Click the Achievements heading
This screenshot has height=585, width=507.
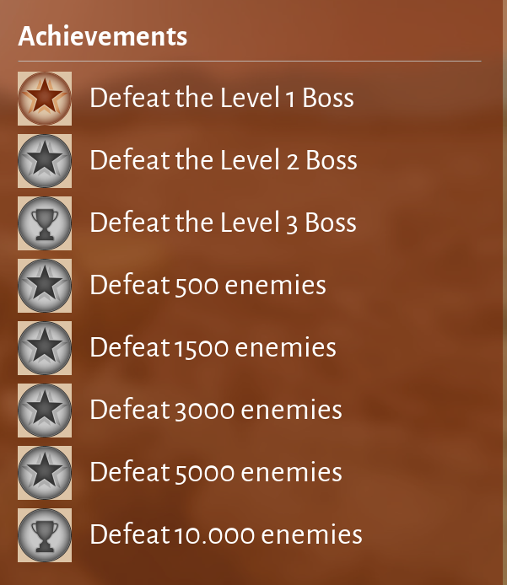tap(103, 36)
